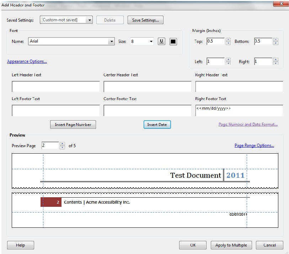Focus the Center Footer Text field
Viewport: 289px width, 254px height.
coord(147,110)
